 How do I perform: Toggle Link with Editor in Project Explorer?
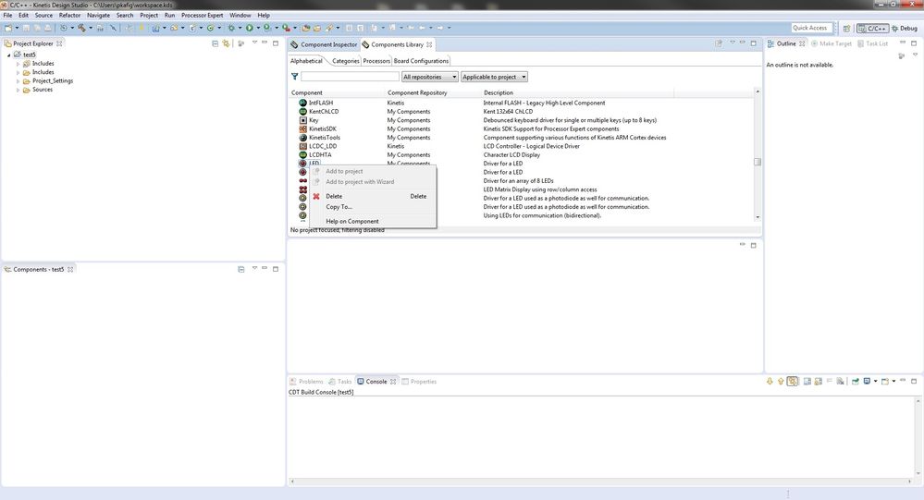click(226, 43)
